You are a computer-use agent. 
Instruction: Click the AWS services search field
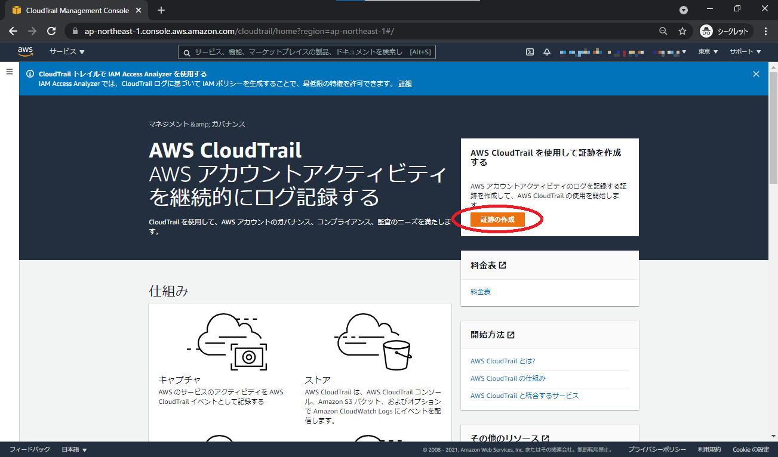point(307,53)
